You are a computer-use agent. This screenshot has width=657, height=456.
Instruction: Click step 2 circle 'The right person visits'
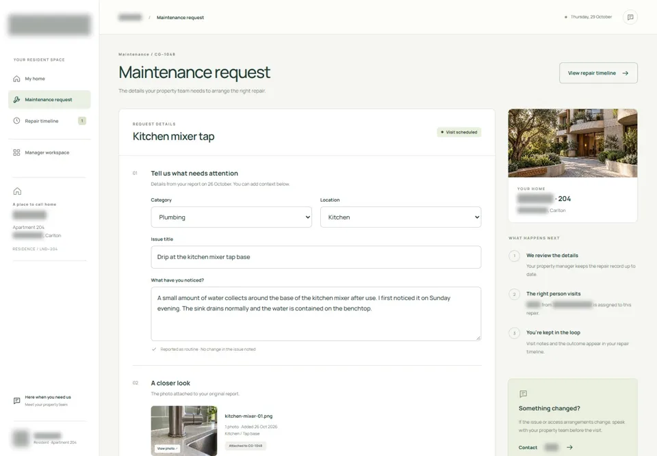[515, 295]
